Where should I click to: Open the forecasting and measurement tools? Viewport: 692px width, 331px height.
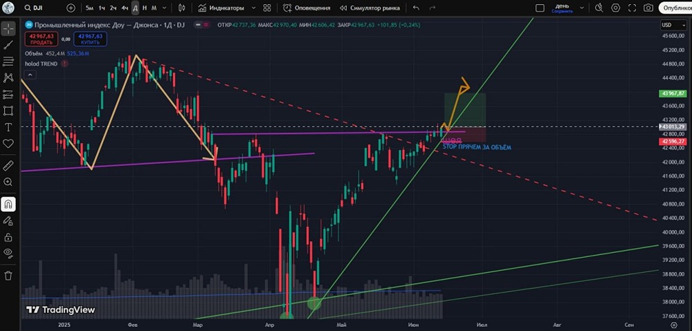[x=8, y=94]
